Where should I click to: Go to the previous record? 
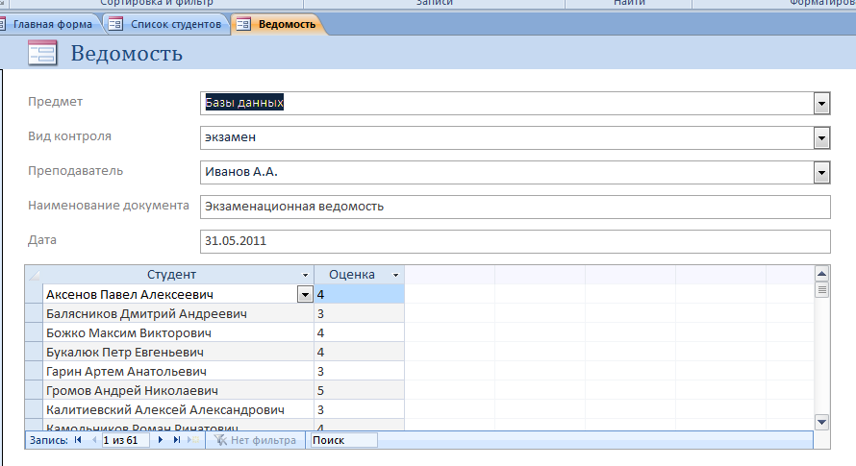[x=94, y=440]
